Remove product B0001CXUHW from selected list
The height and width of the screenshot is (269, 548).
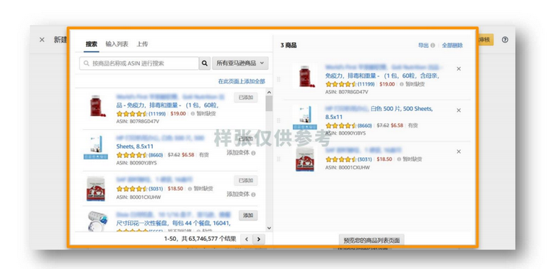[x=459, y=151]
